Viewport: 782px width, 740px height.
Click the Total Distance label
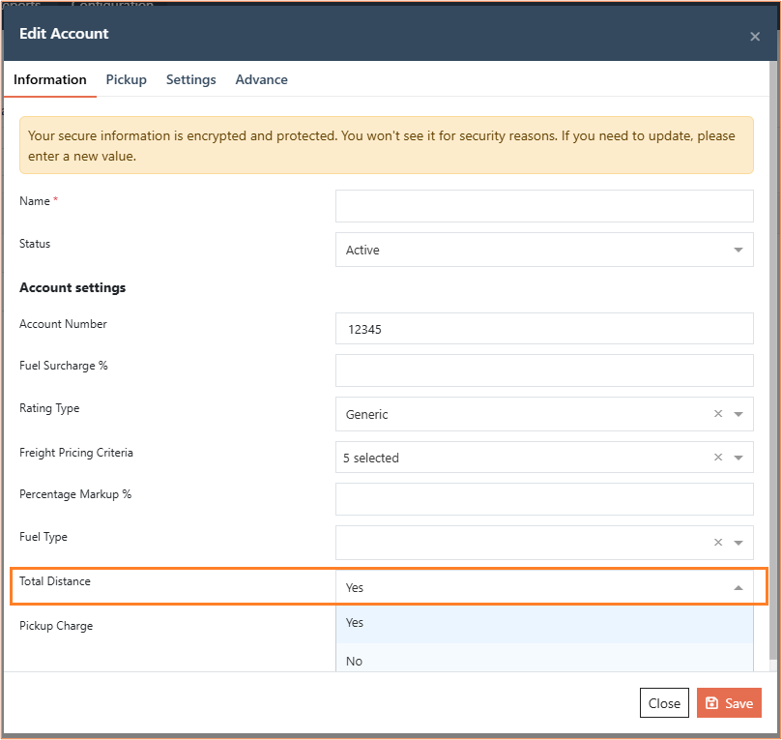coord(55,581)
